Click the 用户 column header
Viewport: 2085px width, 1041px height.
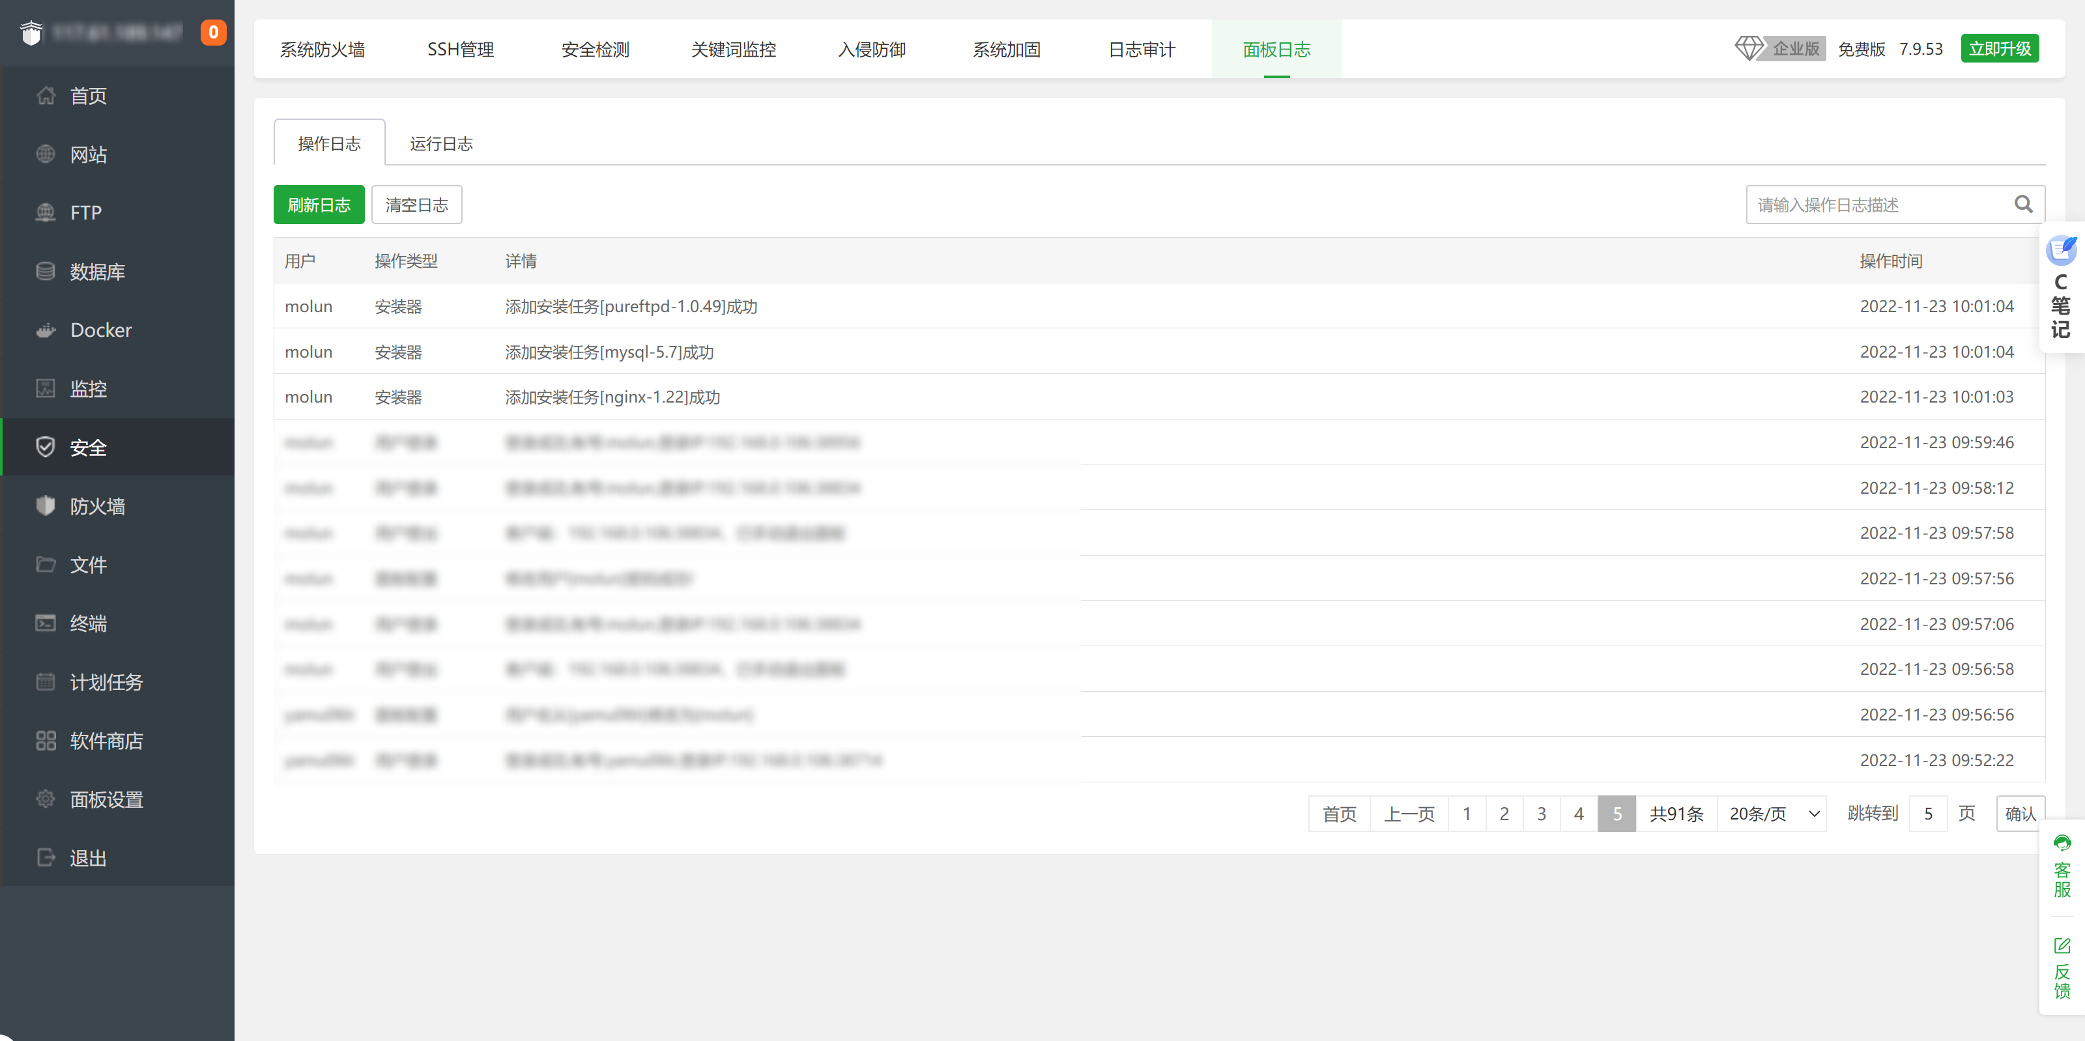(300, 261)
